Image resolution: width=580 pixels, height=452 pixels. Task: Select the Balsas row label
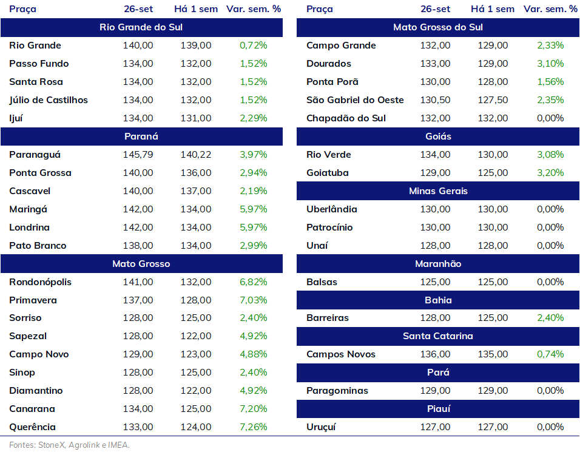(x=322, y=282)
